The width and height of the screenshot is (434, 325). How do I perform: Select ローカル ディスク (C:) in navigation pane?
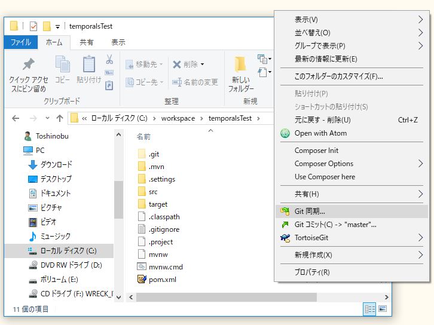59,251
